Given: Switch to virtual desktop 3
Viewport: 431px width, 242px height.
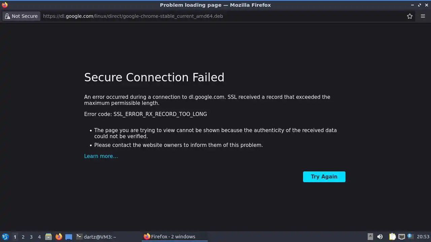Looking at the screenshot, I should tap(31, 237).
